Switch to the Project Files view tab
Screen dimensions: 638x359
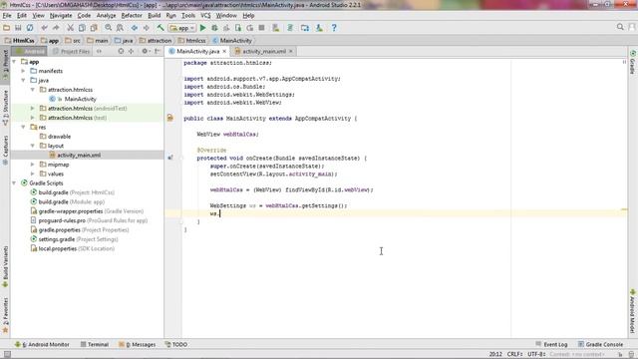point(72,51)
